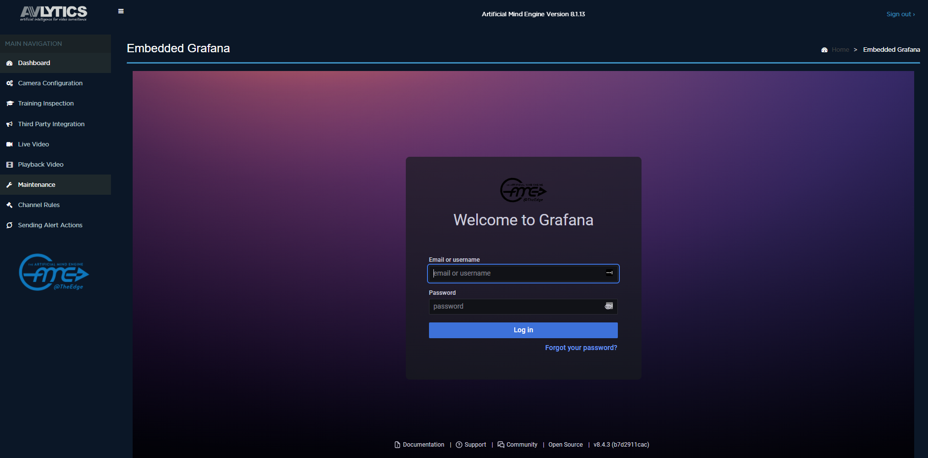Image resolution: width=928 pixels, height=458 pixels.
Task: Click the AME @TheEdge logo in the sidebar
Action: (x=54, y=272)
